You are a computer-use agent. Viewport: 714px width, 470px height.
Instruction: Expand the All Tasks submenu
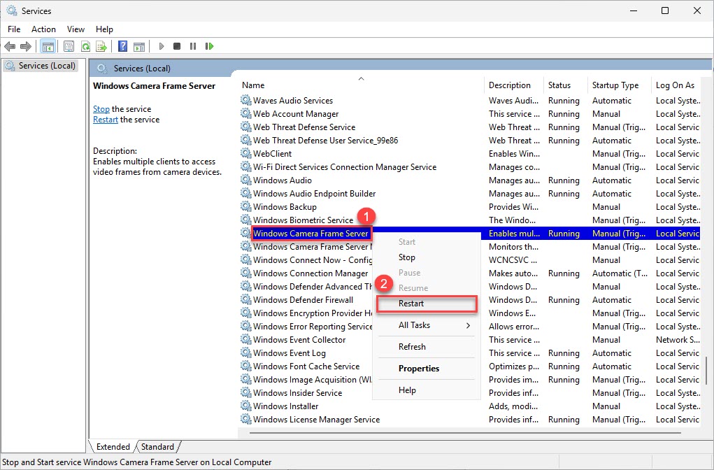(x=415, y=325)
